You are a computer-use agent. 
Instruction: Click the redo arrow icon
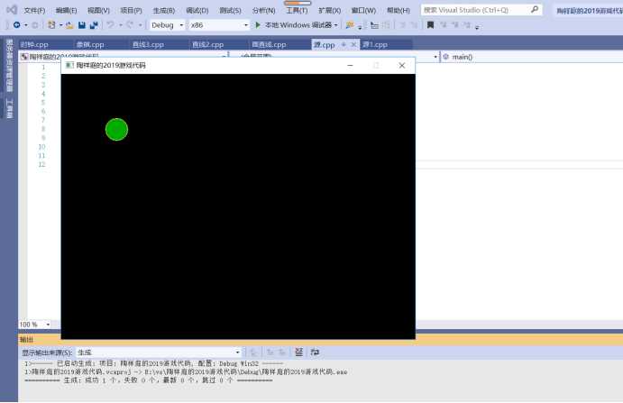tap(130, 25)
